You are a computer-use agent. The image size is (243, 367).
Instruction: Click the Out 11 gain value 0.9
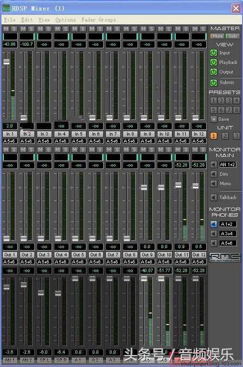(181, 247)
